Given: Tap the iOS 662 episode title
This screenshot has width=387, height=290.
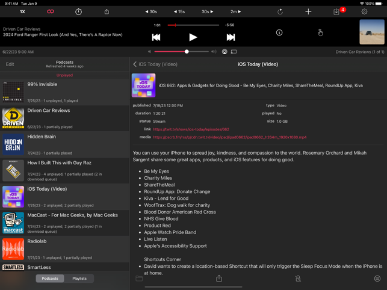Looking at the screenshot, I should click(261, 85).
